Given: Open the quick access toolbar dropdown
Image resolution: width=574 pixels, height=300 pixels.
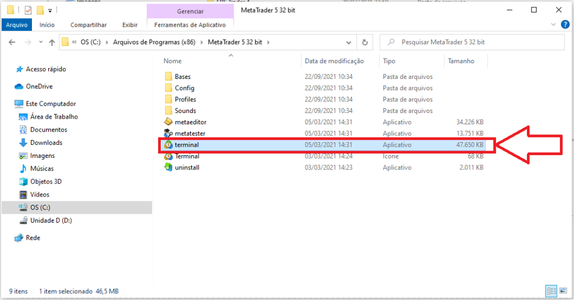Looking at the screenshot, I should click(50, 10).
